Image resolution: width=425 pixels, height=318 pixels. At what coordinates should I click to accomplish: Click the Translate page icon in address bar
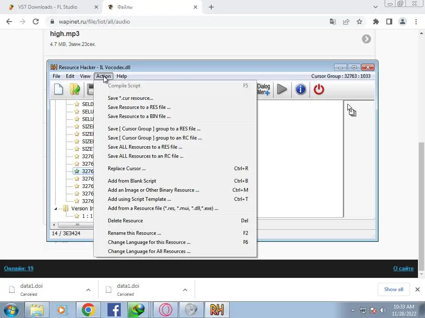tap(332, 22)
